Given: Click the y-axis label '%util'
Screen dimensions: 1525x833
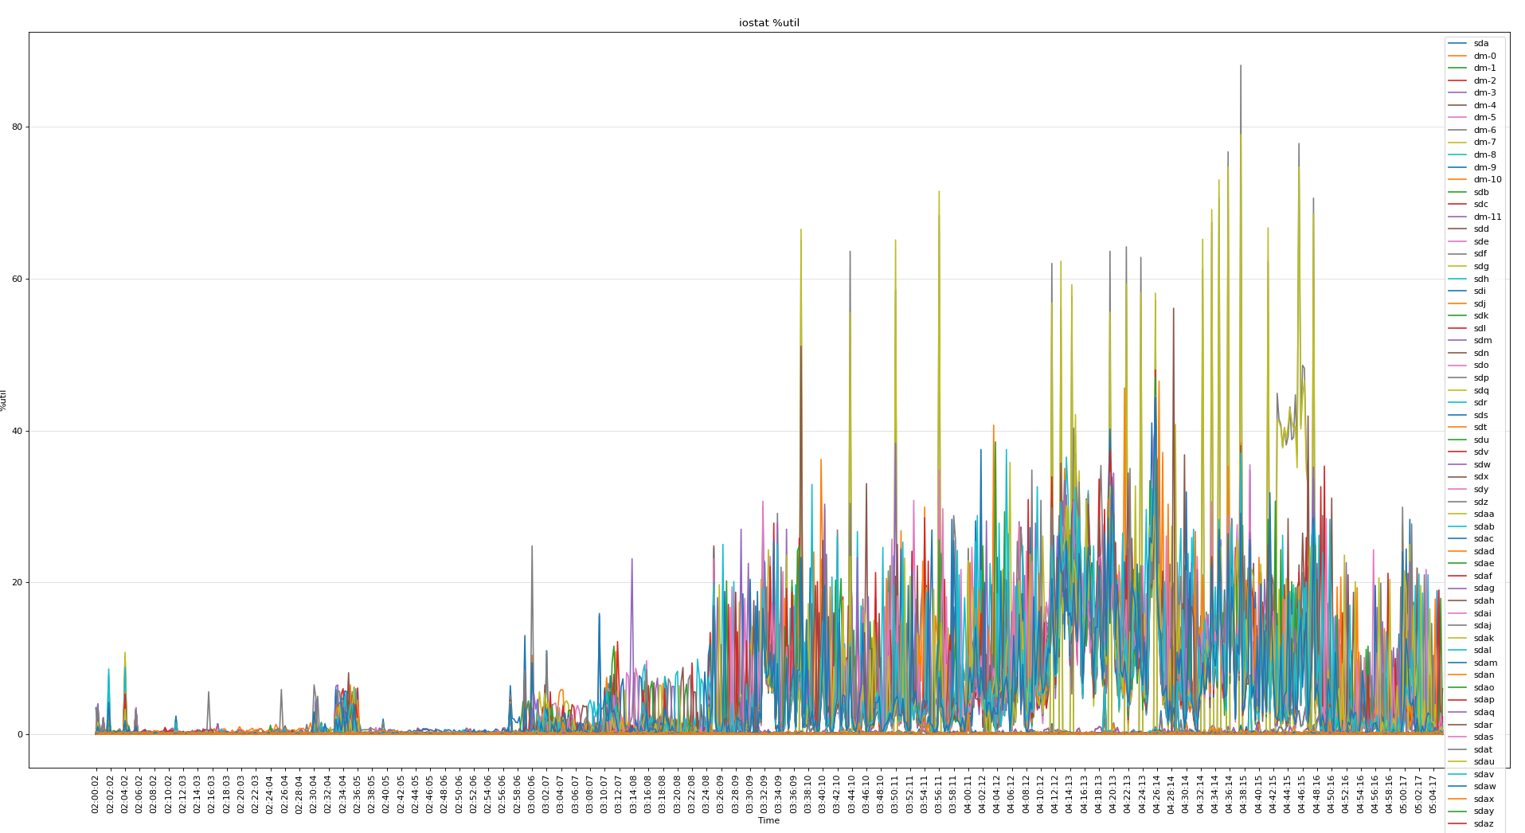Looking at the screenshot, I should click(4, 400).
